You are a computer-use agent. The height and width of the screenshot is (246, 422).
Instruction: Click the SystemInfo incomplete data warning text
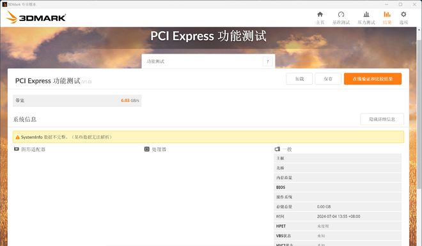pos(66,137)
